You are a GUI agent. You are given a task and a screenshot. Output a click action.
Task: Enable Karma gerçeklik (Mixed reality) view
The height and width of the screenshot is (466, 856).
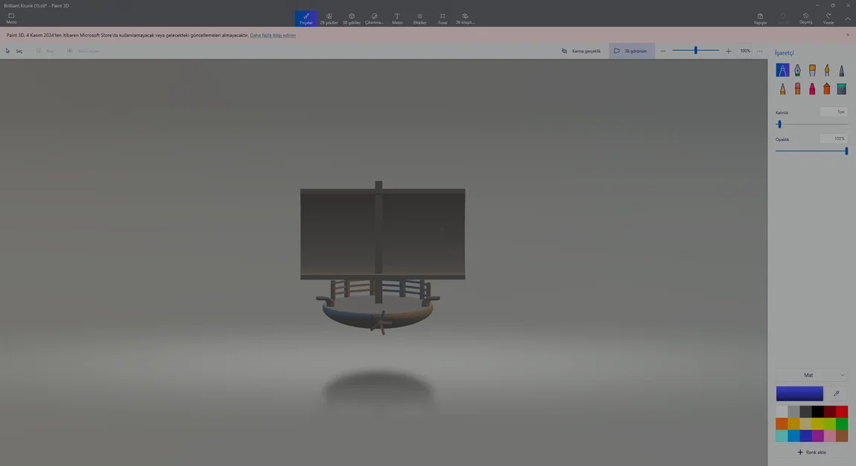coord(581,51)
